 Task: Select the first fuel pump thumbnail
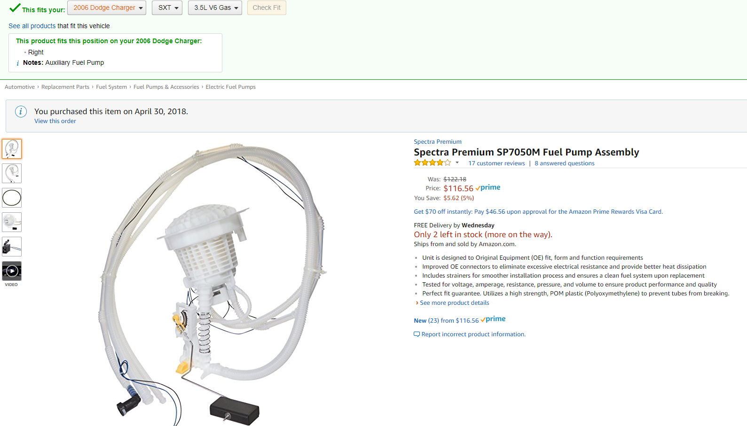[x=12, y=149]
